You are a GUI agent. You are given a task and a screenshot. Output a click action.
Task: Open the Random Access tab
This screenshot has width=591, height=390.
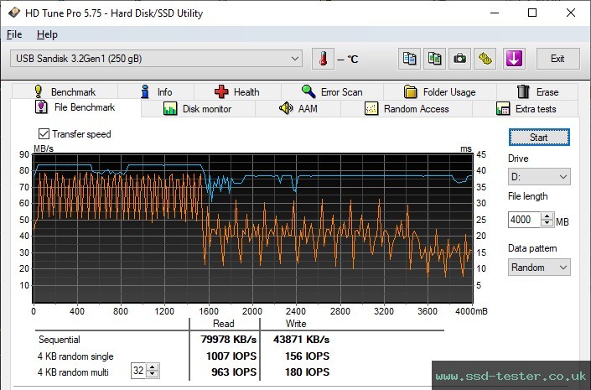407,109
